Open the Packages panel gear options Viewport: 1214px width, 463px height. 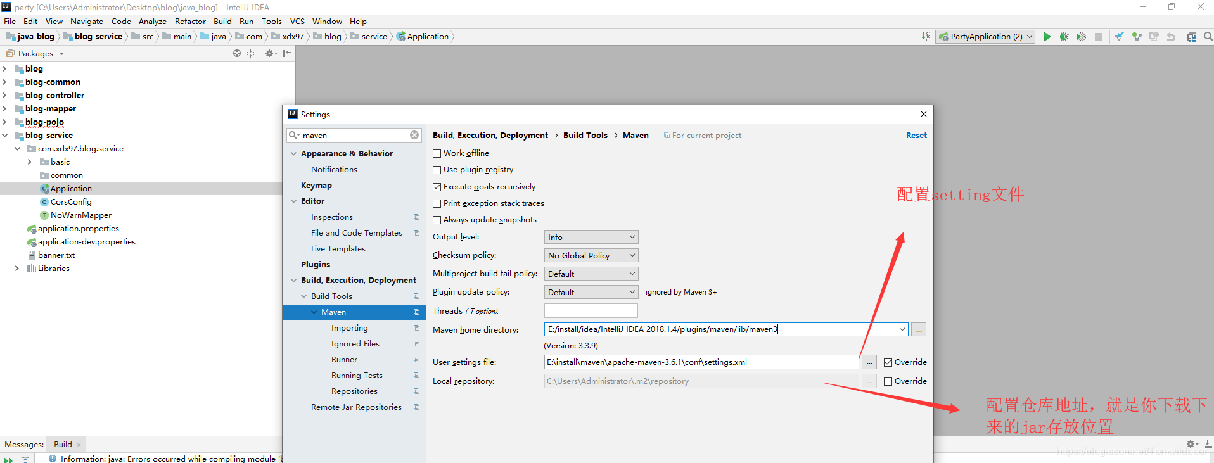[271, 53]
